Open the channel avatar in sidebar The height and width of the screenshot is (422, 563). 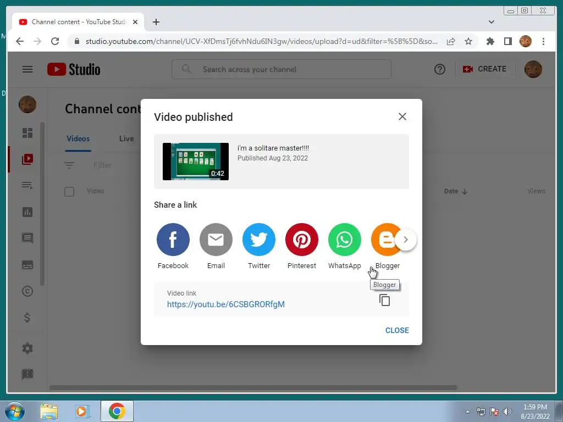27,104
